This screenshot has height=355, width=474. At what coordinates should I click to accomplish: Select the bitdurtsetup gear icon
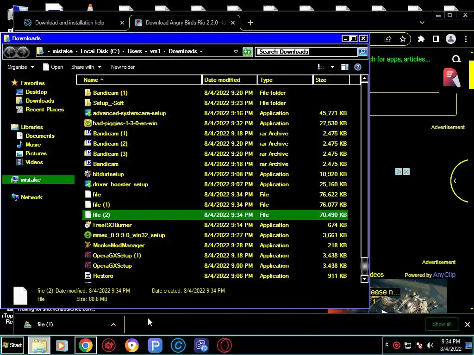pos(87,174)
